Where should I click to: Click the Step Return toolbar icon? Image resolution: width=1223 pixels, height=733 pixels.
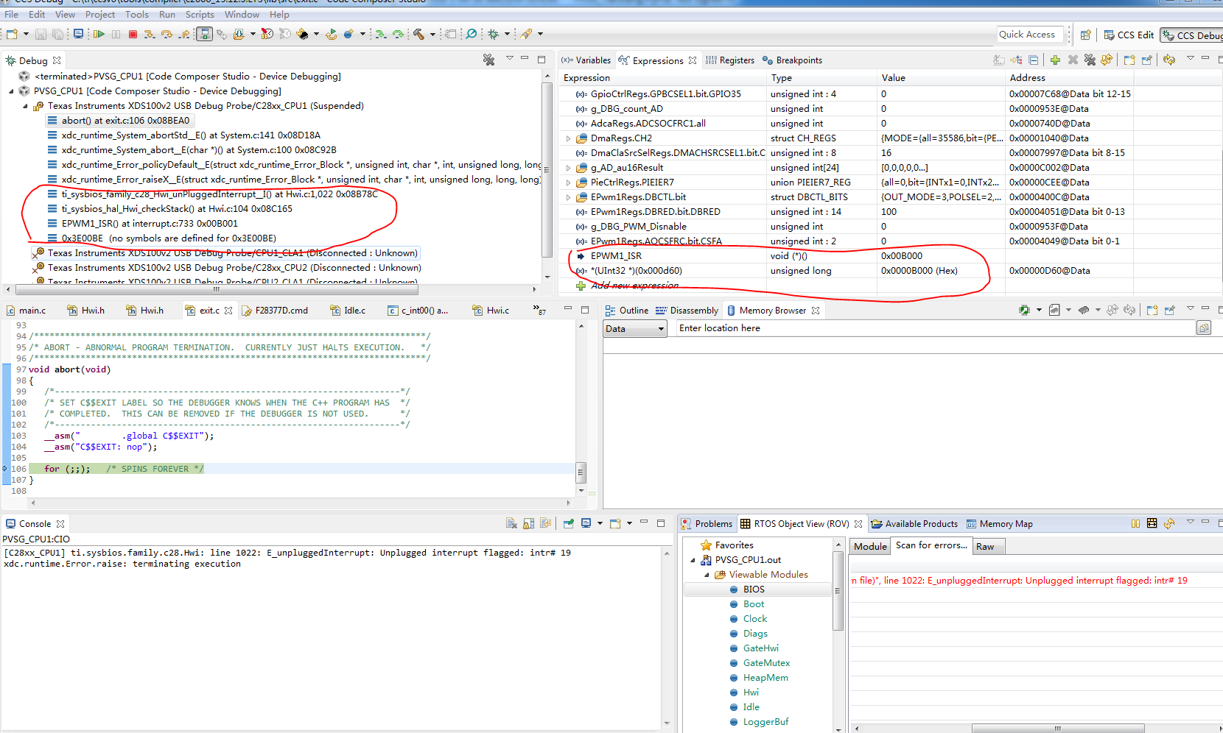tap(184, 34)
